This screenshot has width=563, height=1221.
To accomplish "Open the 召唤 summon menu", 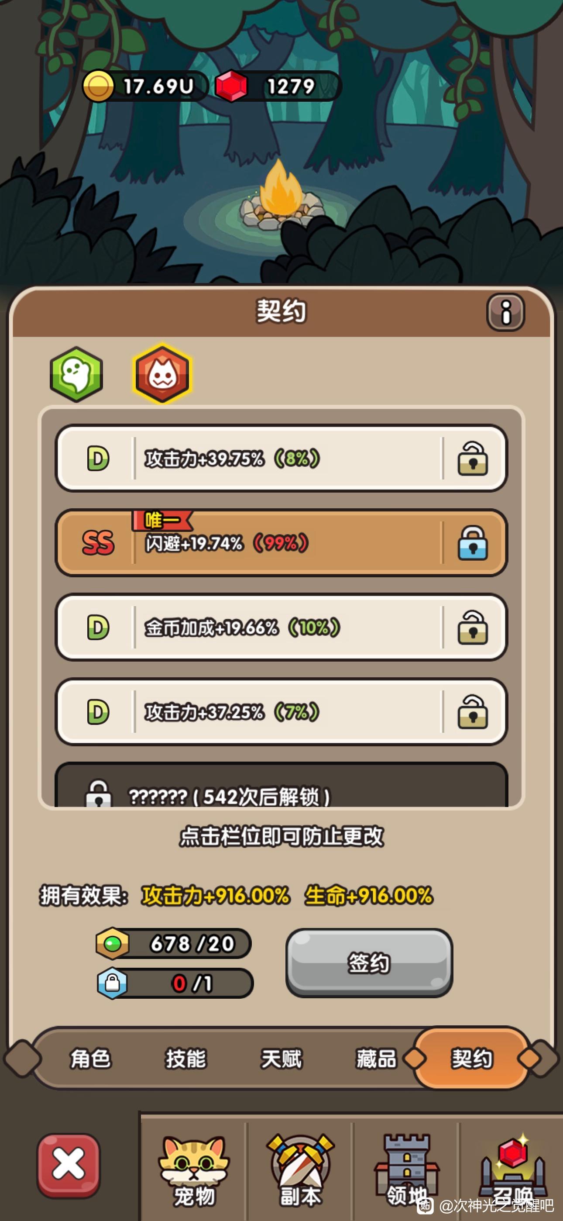I will click(513, 1170).
